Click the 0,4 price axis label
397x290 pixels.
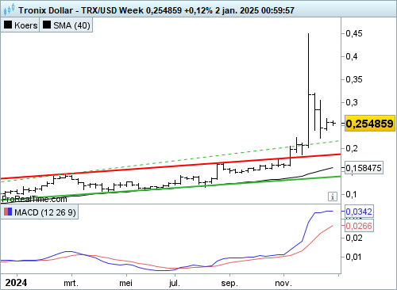pyautogui.click(x=352, y=56)
